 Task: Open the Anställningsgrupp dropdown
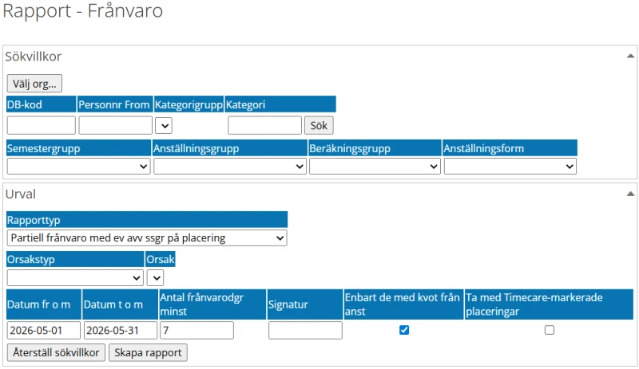pos(230,166)
